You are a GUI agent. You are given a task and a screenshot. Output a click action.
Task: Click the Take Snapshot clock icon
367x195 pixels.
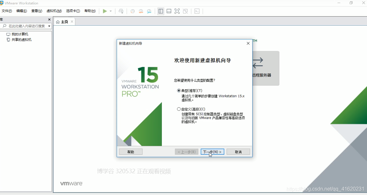click(x=132, y=11)
